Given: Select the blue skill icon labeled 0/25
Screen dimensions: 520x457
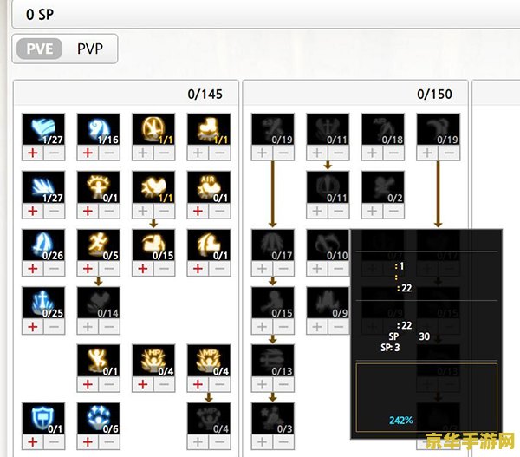Looking at the screenshot, I should point(43,303).
